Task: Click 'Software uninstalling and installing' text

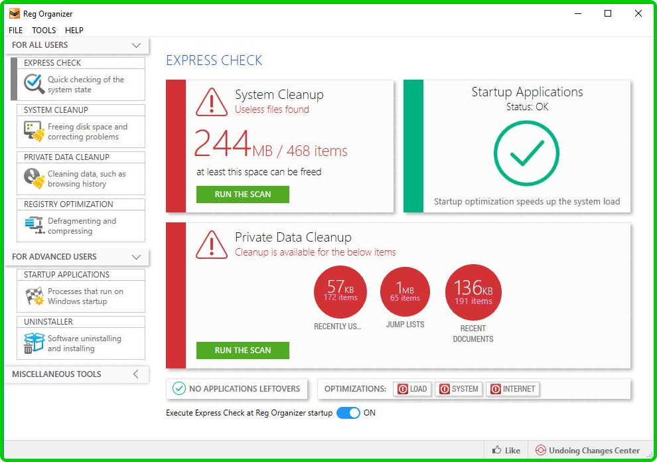Action: click(84, 343)
